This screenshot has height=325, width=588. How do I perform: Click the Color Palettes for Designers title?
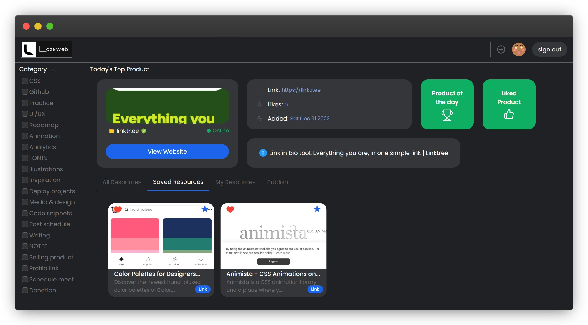(157, 274)
